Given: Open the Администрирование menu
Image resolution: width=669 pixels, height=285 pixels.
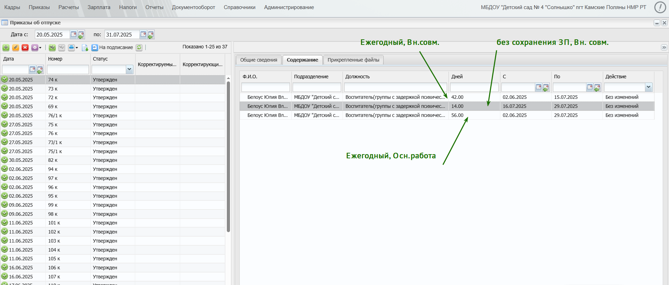Looking at the screenshot, I should [x=289, y=7].
